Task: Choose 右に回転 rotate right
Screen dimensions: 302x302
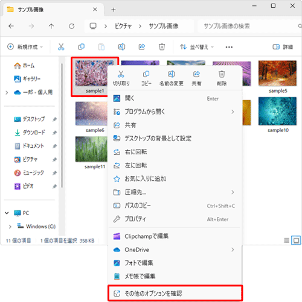Action: 175,152
